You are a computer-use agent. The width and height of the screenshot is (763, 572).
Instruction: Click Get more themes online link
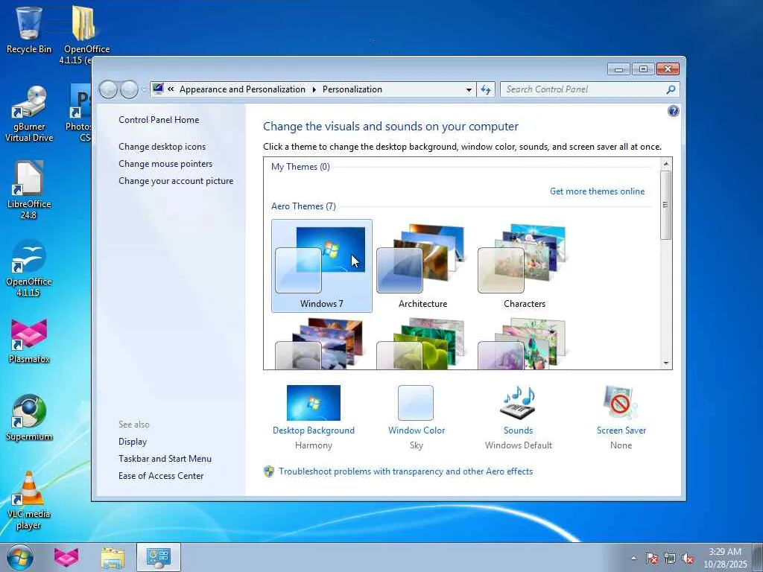597,191
